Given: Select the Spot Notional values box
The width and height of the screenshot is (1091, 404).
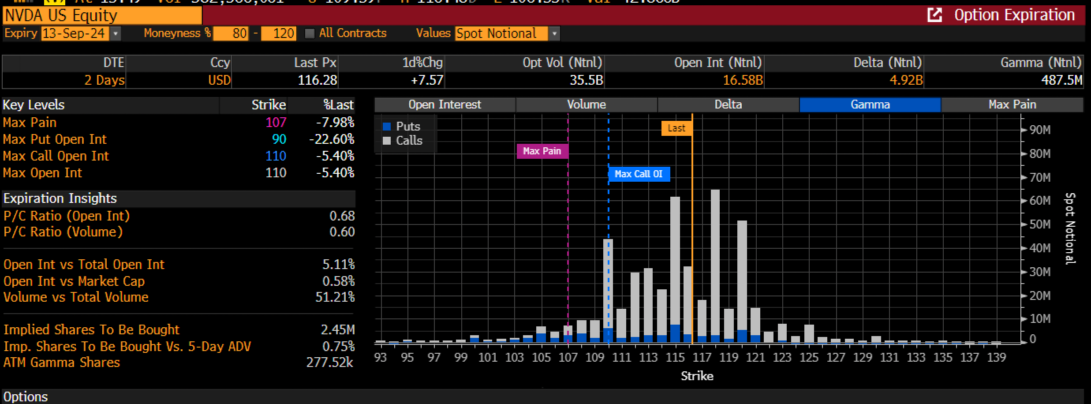Looking at the screenshot, I should point(502,34).
